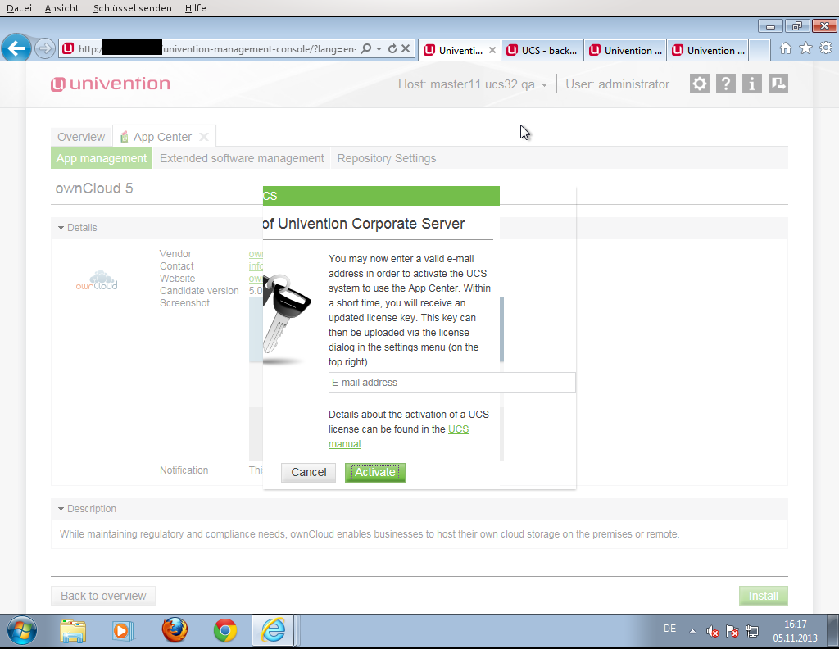Click into the E-mail address field
Image resolution: width=839 pixels, height=649 pixels.
click(x=451, y=383)
